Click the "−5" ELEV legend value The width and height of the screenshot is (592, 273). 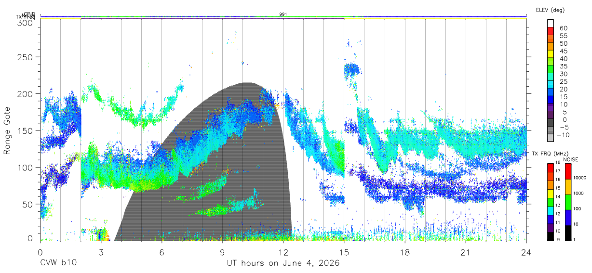(x=563, y=127)
